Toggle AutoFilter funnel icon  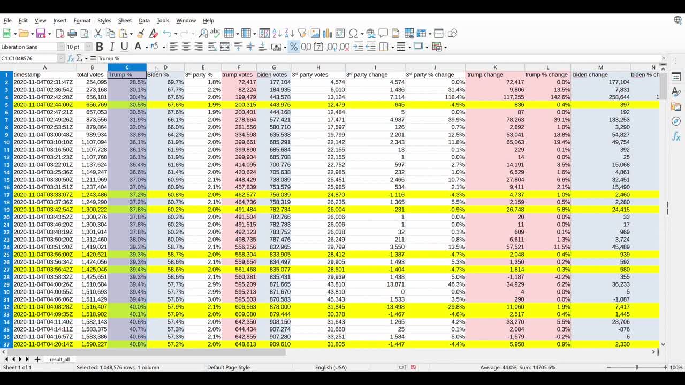coord(301,34)
